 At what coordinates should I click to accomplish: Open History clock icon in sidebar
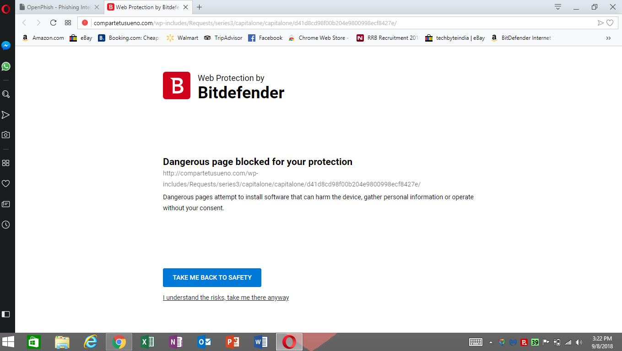pos(6,224)
